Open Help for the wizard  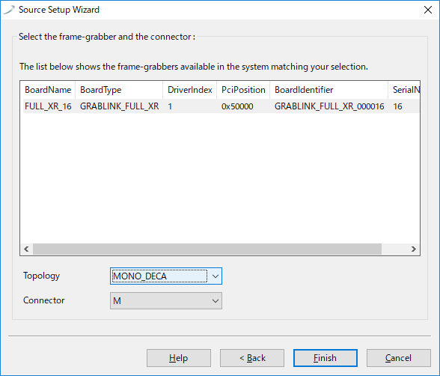click(179, 358)
